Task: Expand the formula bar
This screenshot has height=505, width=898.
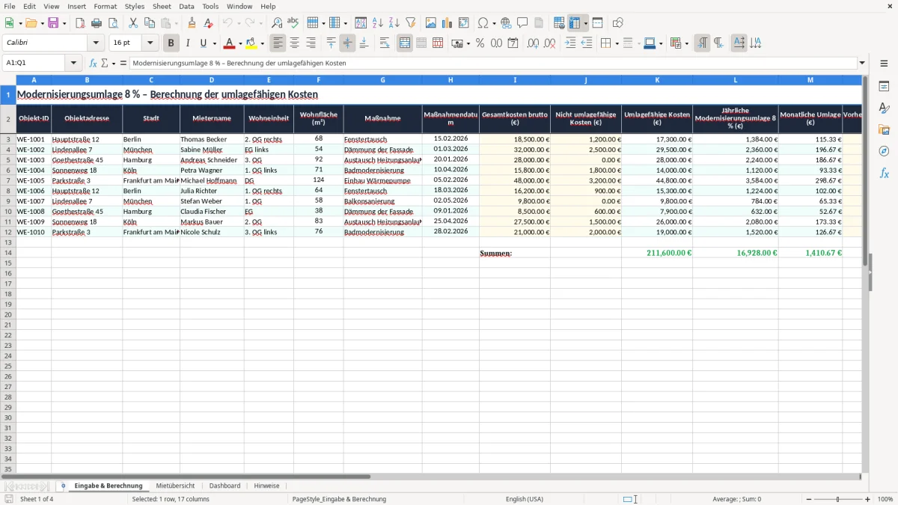Action: pyautogui.click(x=862, y=64)
